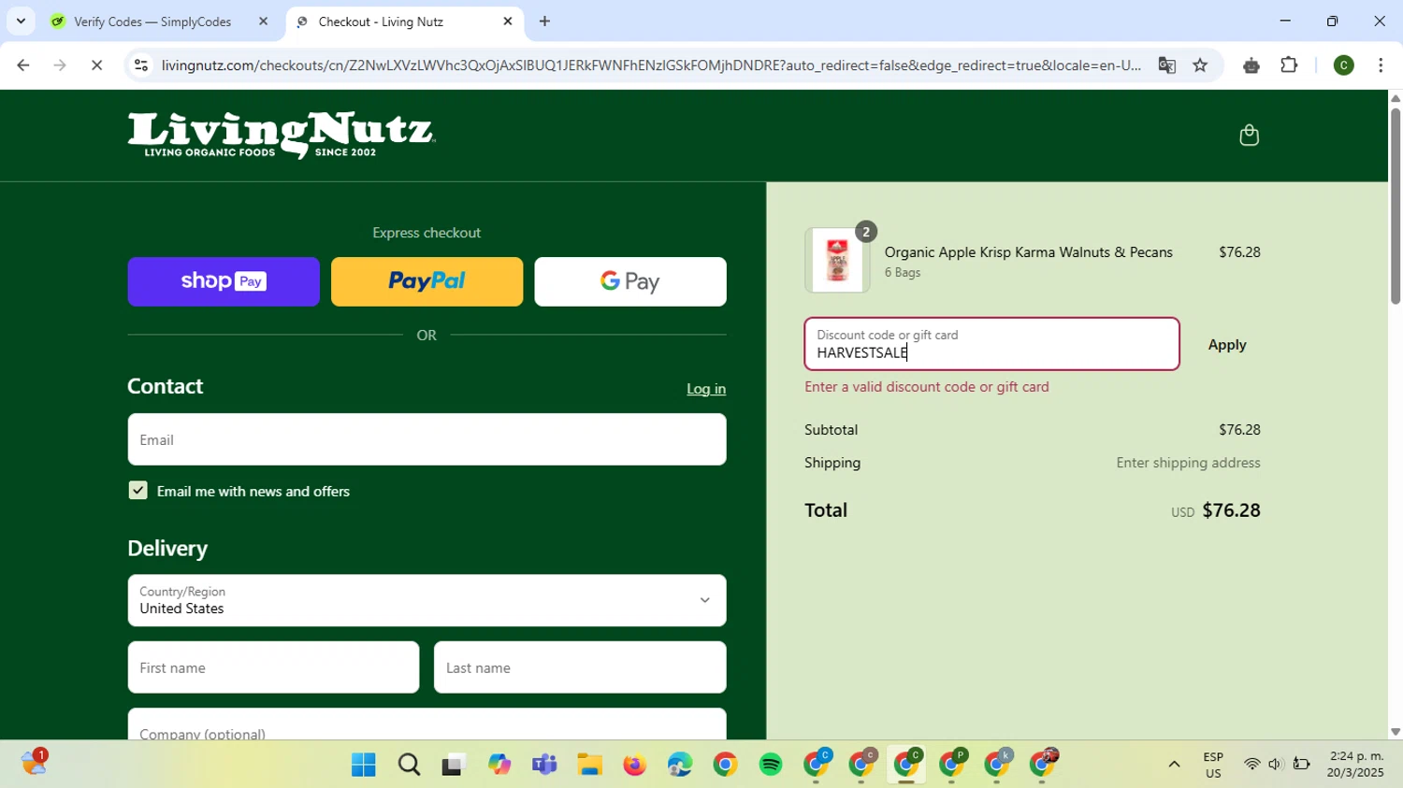
Task: Focus the Last name field
Action: click(580, 667)
